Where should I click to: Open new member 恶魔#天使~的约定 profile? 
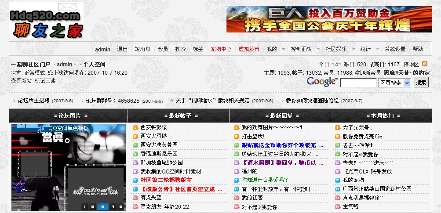tap(407, 73)
